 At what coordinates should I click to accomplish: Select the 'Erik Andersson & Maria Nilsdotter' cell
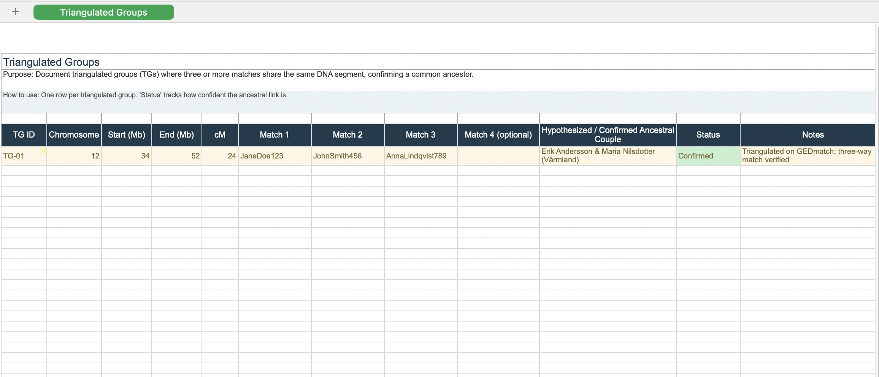click(608, 156)
